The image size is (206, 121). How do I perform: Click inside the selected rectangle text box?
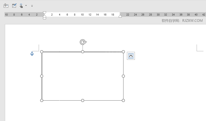point(83,76)
